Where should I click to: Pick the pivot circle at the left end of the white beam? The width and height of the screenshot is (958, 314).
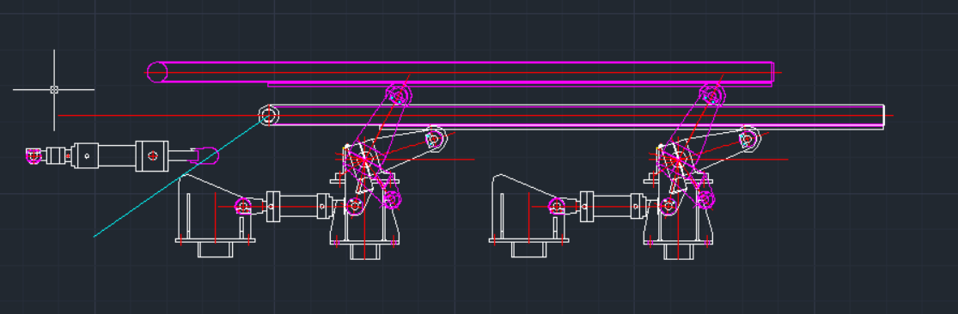(268, 115)
